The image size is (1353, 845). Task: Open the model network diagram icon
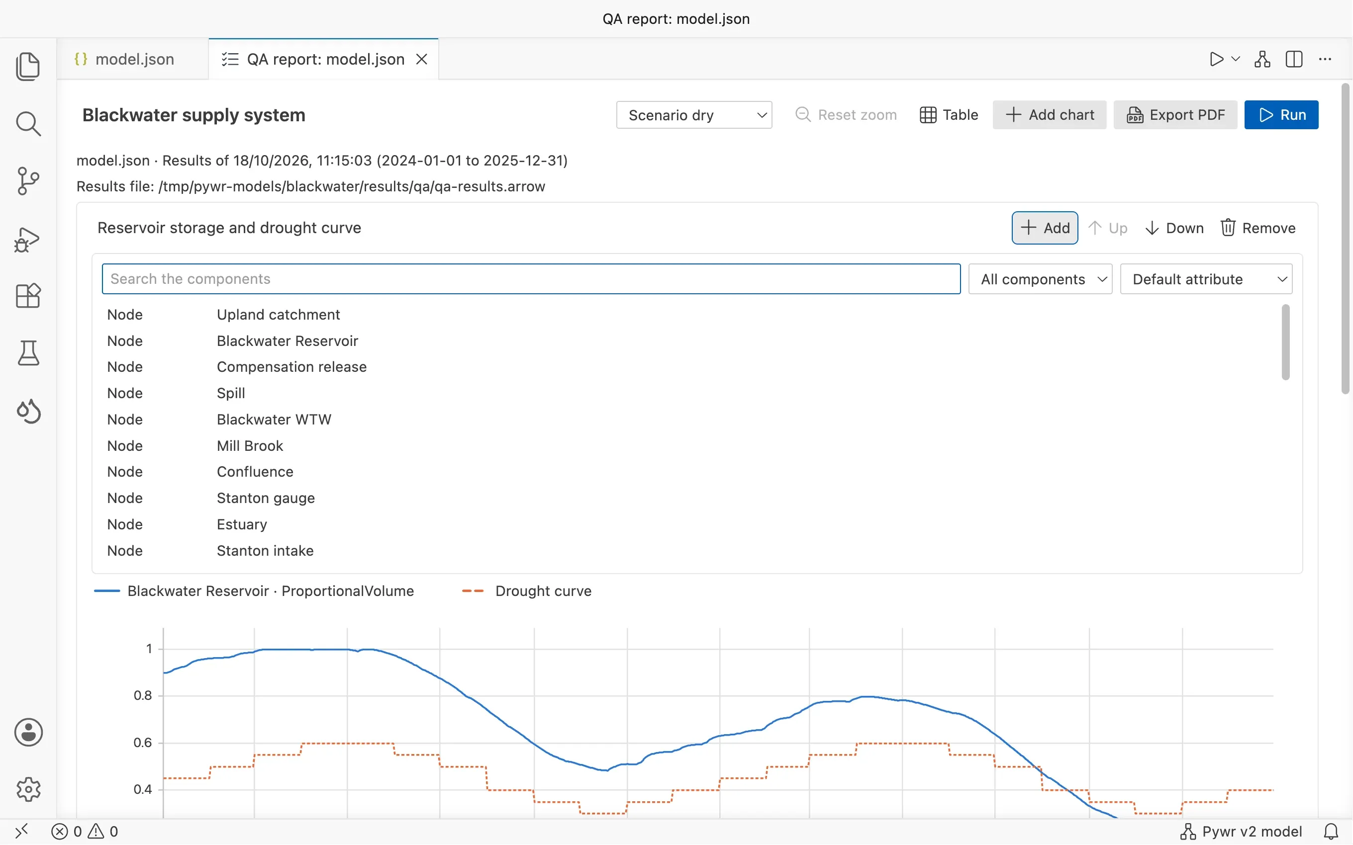[x=1262, y=59]
